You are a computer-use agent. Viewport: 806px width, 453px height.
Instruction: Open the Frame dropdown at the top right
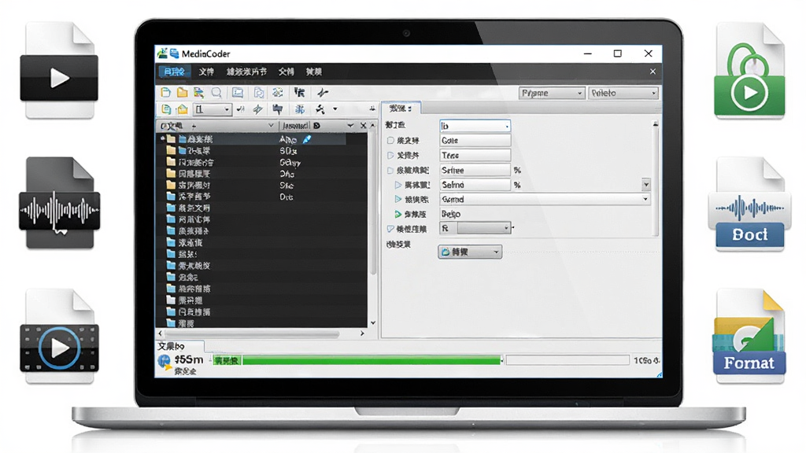[551, 93]
